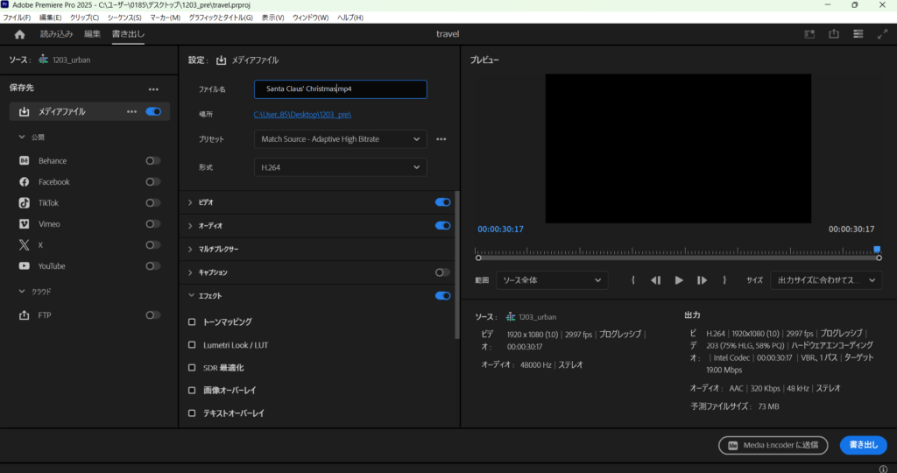Open the プリセット Match Source dropdown

click(x=340, y=139)
